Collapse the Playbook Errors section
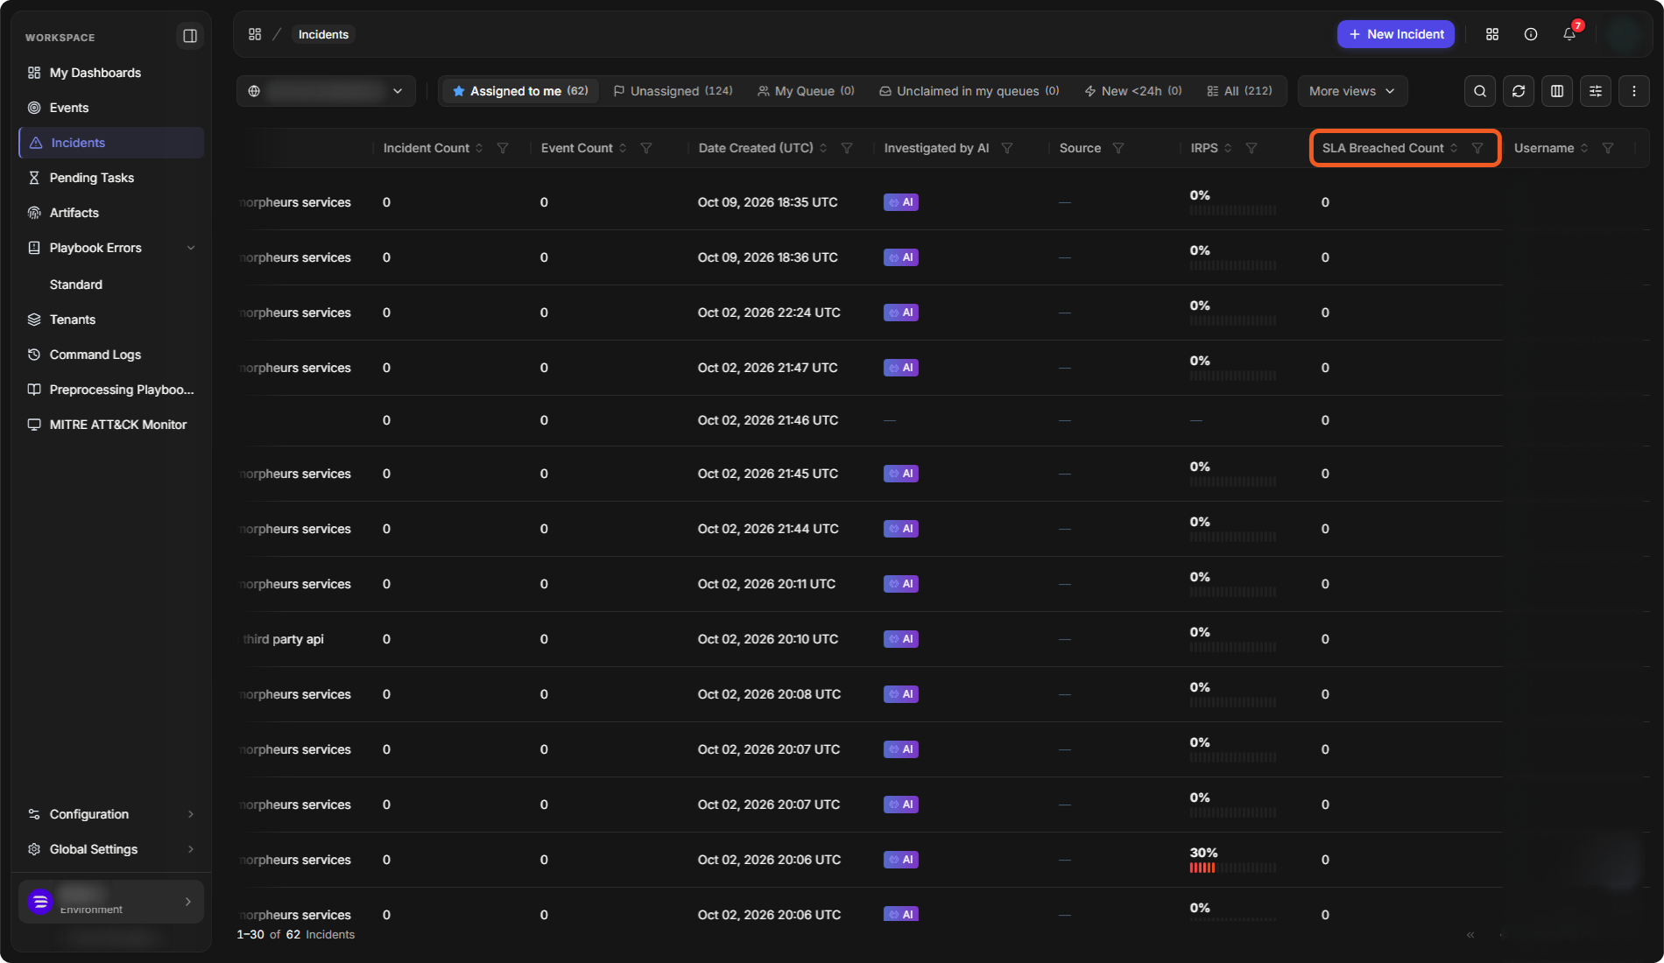The height and width of the screenshot is (963, 1664). point(191,248)
